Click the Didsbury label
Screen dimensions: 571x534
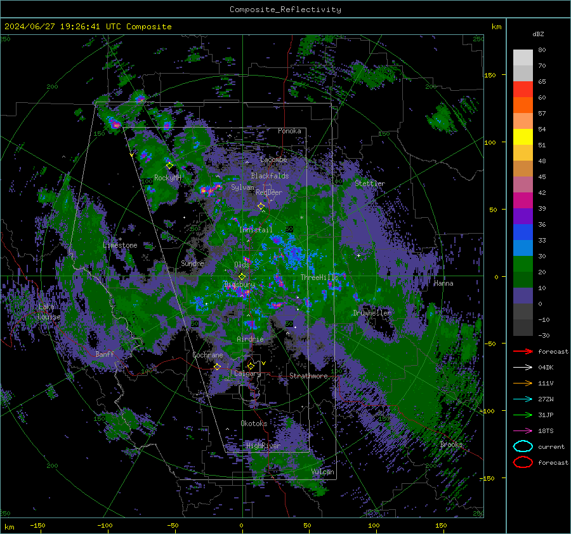[x=240, y=284]
